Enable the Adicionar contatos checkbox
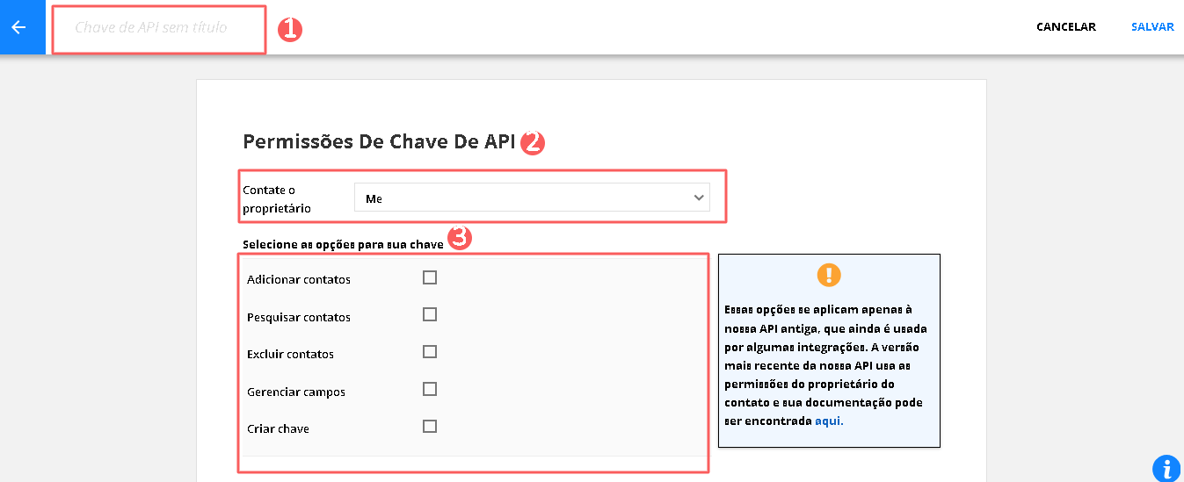 [x=430, y=278]
